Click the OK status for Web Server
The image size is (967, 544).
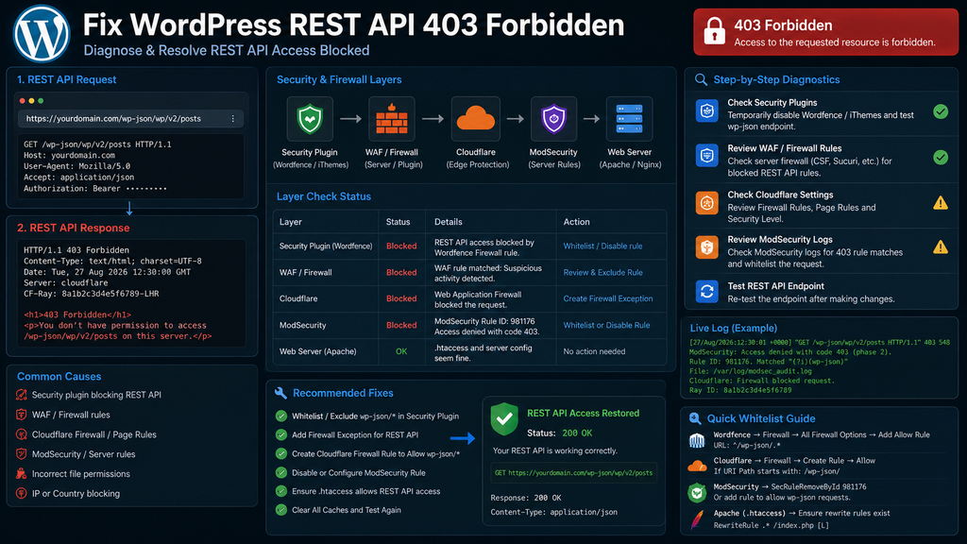click(x=401, y=351)
